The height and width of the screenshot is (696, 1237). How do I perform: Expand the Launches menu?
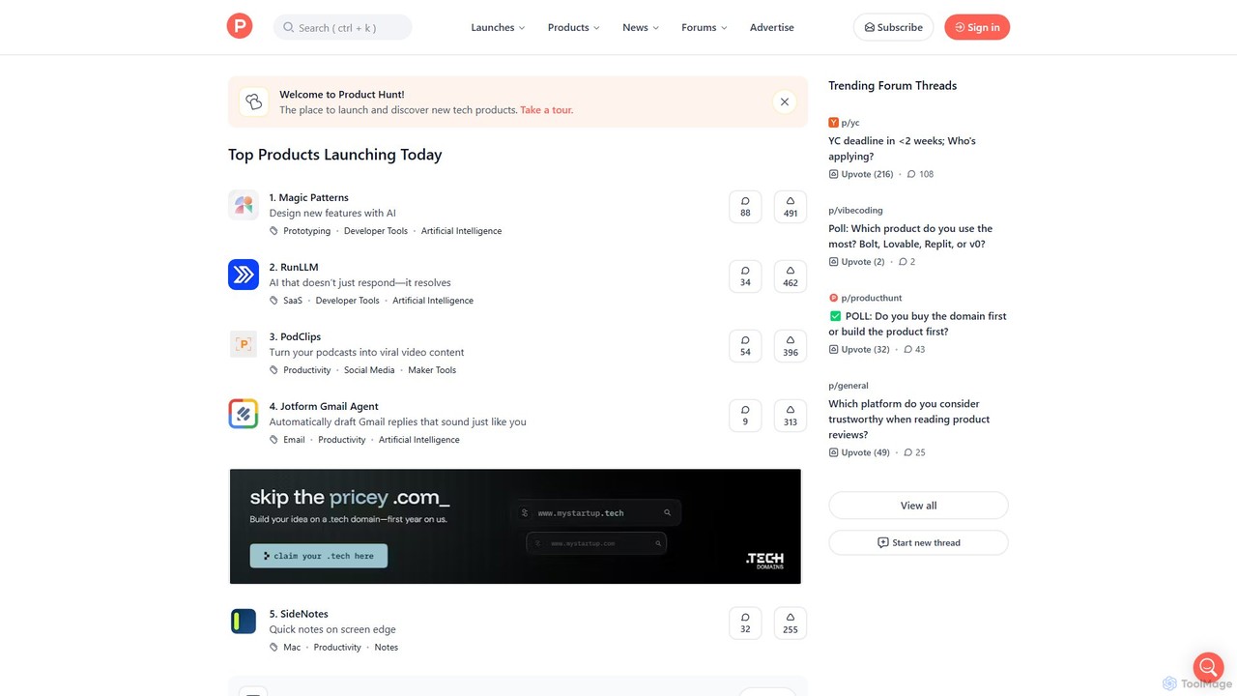click(x=498, y=27)
